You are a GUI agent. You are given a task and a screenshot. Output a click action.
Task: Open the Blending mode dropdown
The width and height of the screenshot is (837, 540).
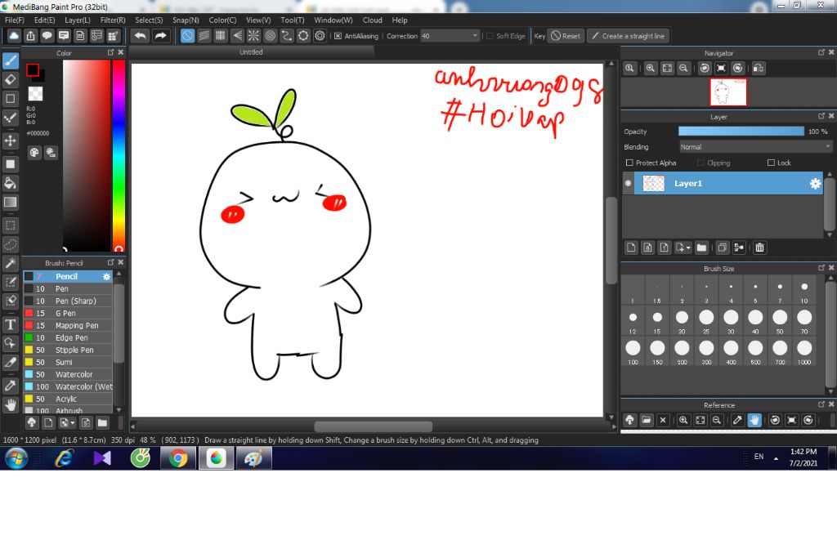pos(756,147)
